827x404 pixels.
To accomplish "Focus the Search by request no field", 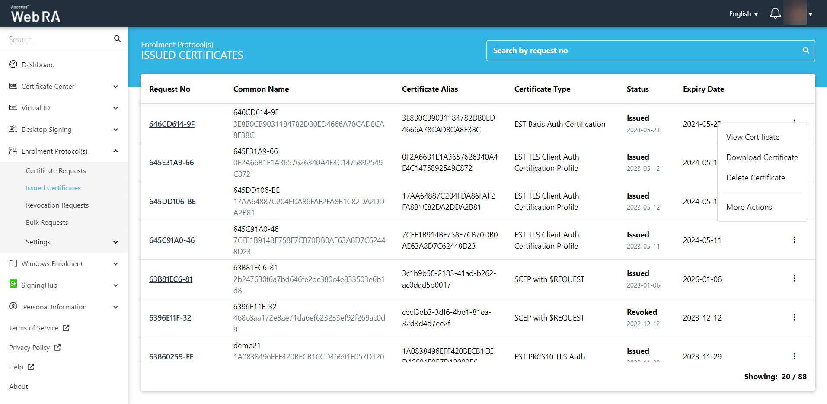I will (x=644, y=51).
